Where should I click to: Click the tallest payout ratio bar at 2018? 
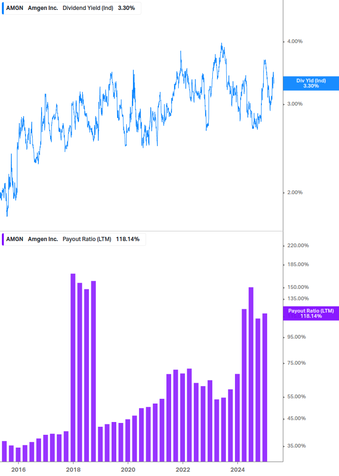point(73,368)
